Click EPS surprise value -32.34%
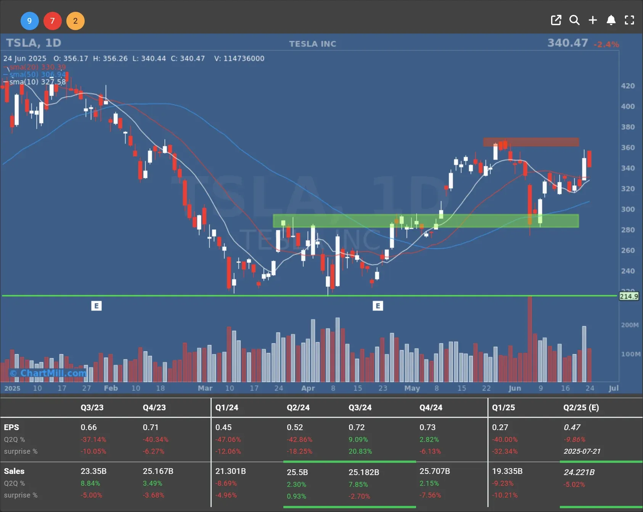Screen dimensions: 643x512 [x=505, y=451]
